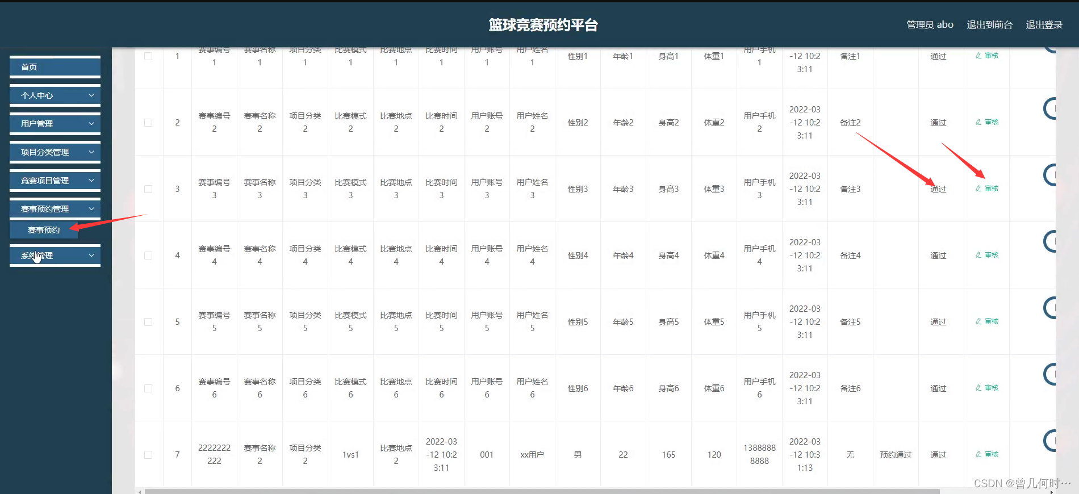The image size is (1079, 494).
Task: Click the 审核 edit icon in row 3
Action: pyautogui.click(x=978, y=189)
